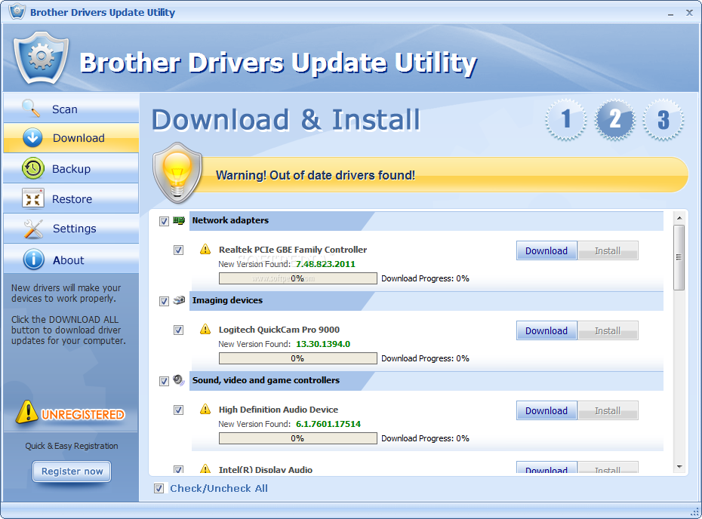Open the Backup section

pyautogui.click(x=71, y=168)
